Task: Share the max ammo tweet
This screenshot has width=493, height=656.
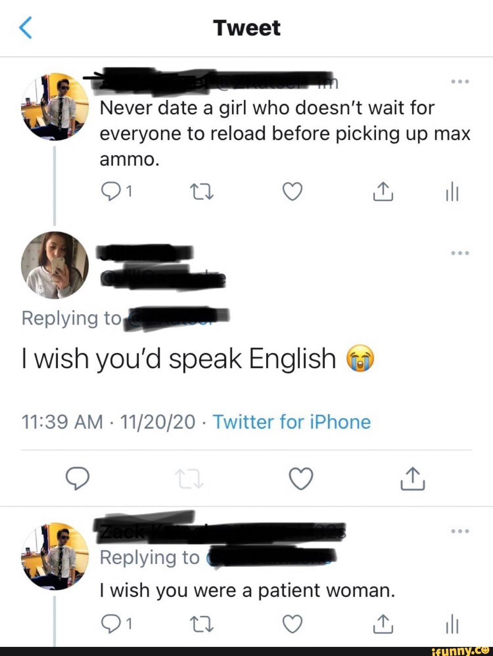Action: coord(383,192)
